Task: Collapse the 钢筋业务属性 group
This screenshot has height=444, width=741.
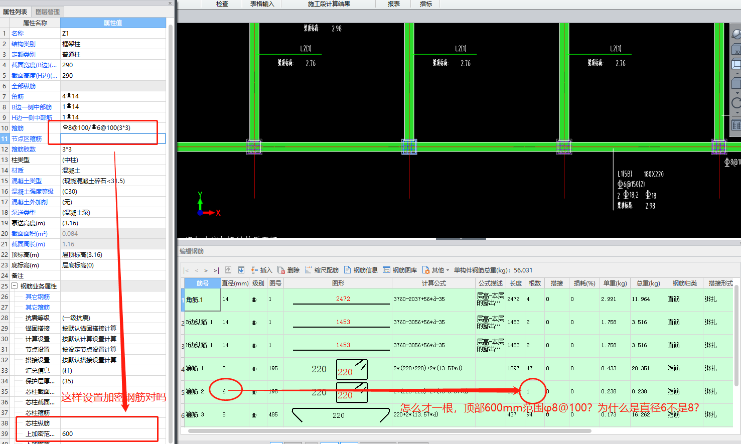Action: pos(14,286)
